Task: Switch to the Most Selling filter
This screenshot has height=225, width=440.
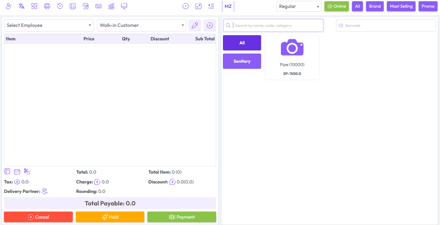Action: coord(401,6)
